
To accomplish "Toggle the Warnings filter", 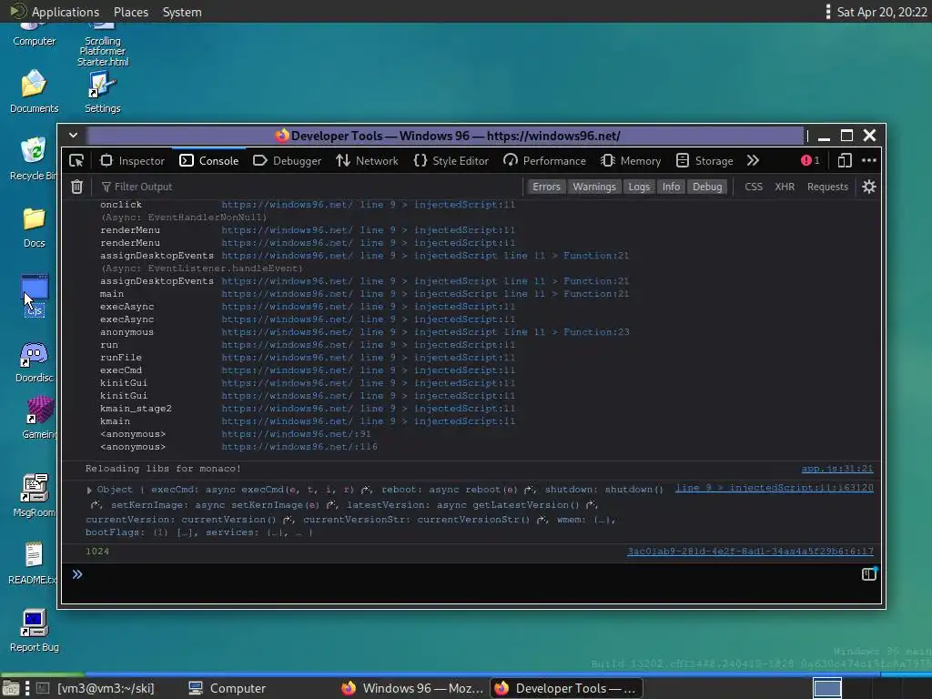I will [x=593, y=187].
